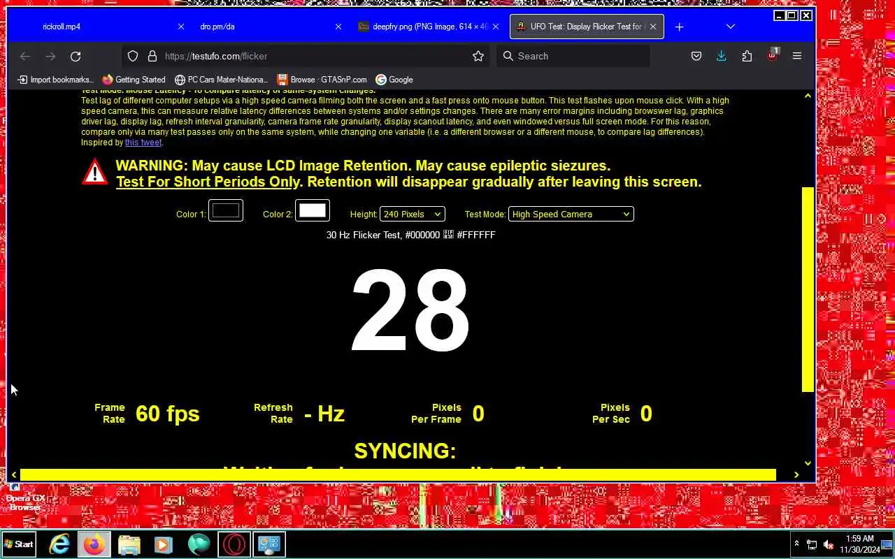Screen dimensions: 895x559
Task: Open Opera browser from the taskbar
Action: (234, 544)
